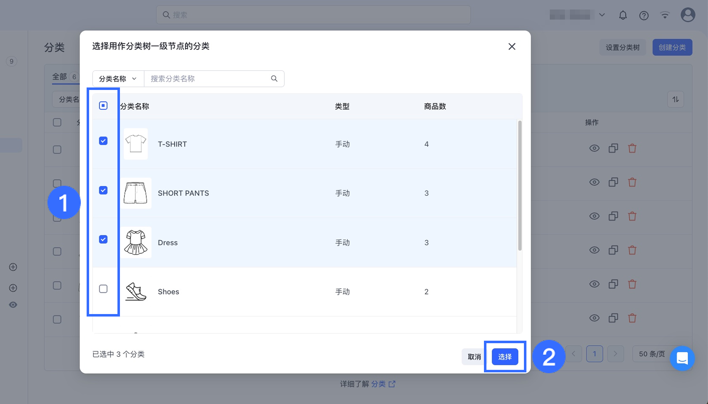Click the lower plus icon in left sidebar
The image size is (708, 404).
13,288
